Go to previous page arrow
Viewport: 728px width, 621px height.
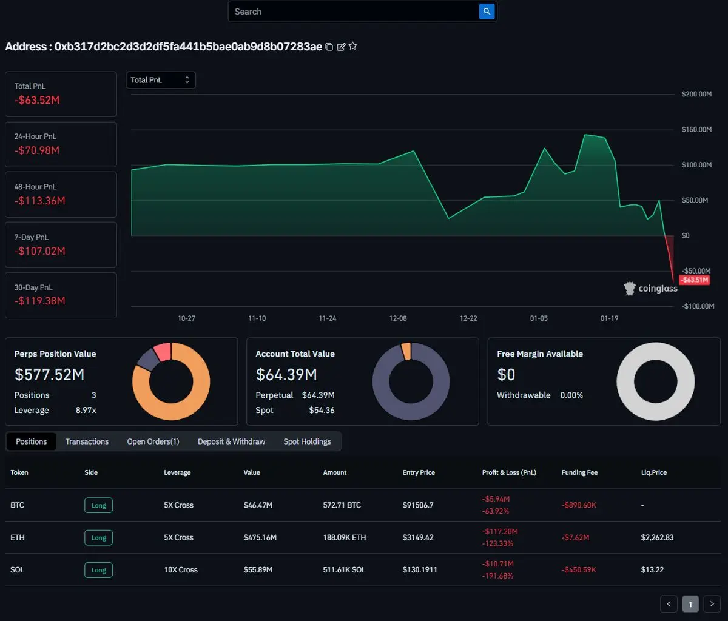pyautogui.click(x=669, y=603)
